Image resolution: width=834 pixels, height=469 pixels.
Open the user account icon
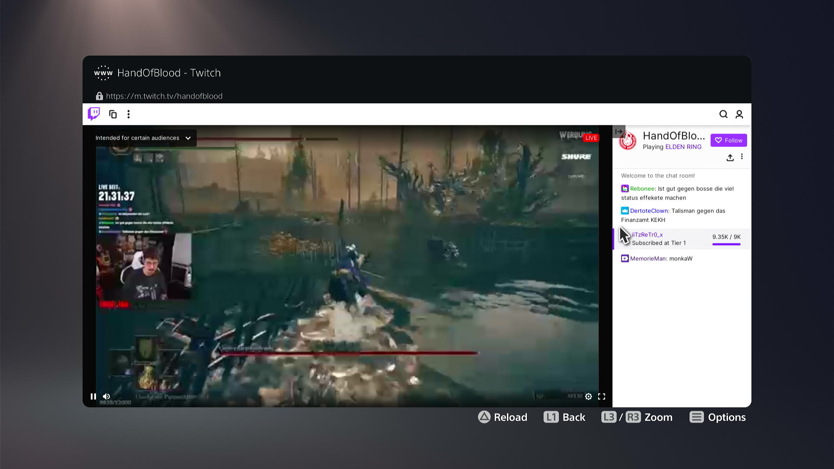pyautogui.click(x=739, y=114)
